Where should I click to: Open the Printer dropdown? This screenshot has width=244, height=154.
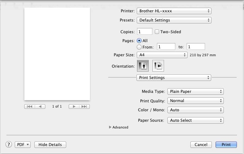pyautogui.click(x=174, y=11)
